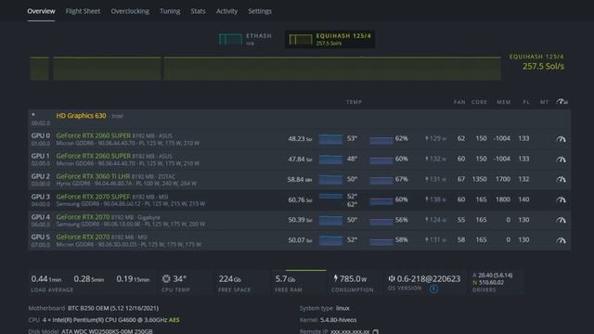Open the Settings tab

pyautogui.click(x=260, y=11)
